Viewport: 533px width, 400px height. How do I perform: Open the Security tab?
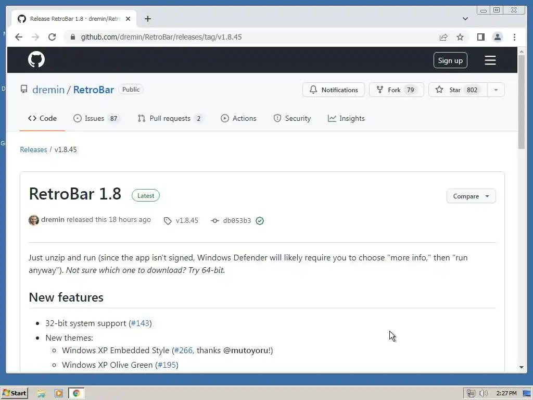[293, 118]
